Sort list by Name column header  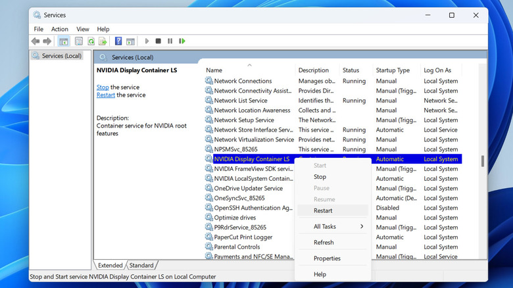click(214, 70)
